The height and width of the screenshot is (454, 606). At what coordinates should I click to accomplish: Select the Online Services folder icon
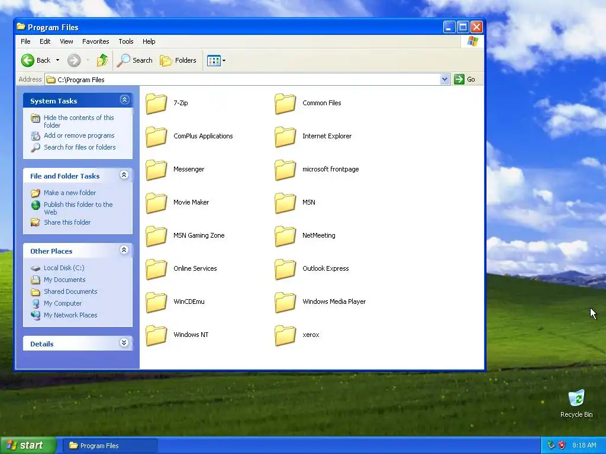(x=156, y=269)
